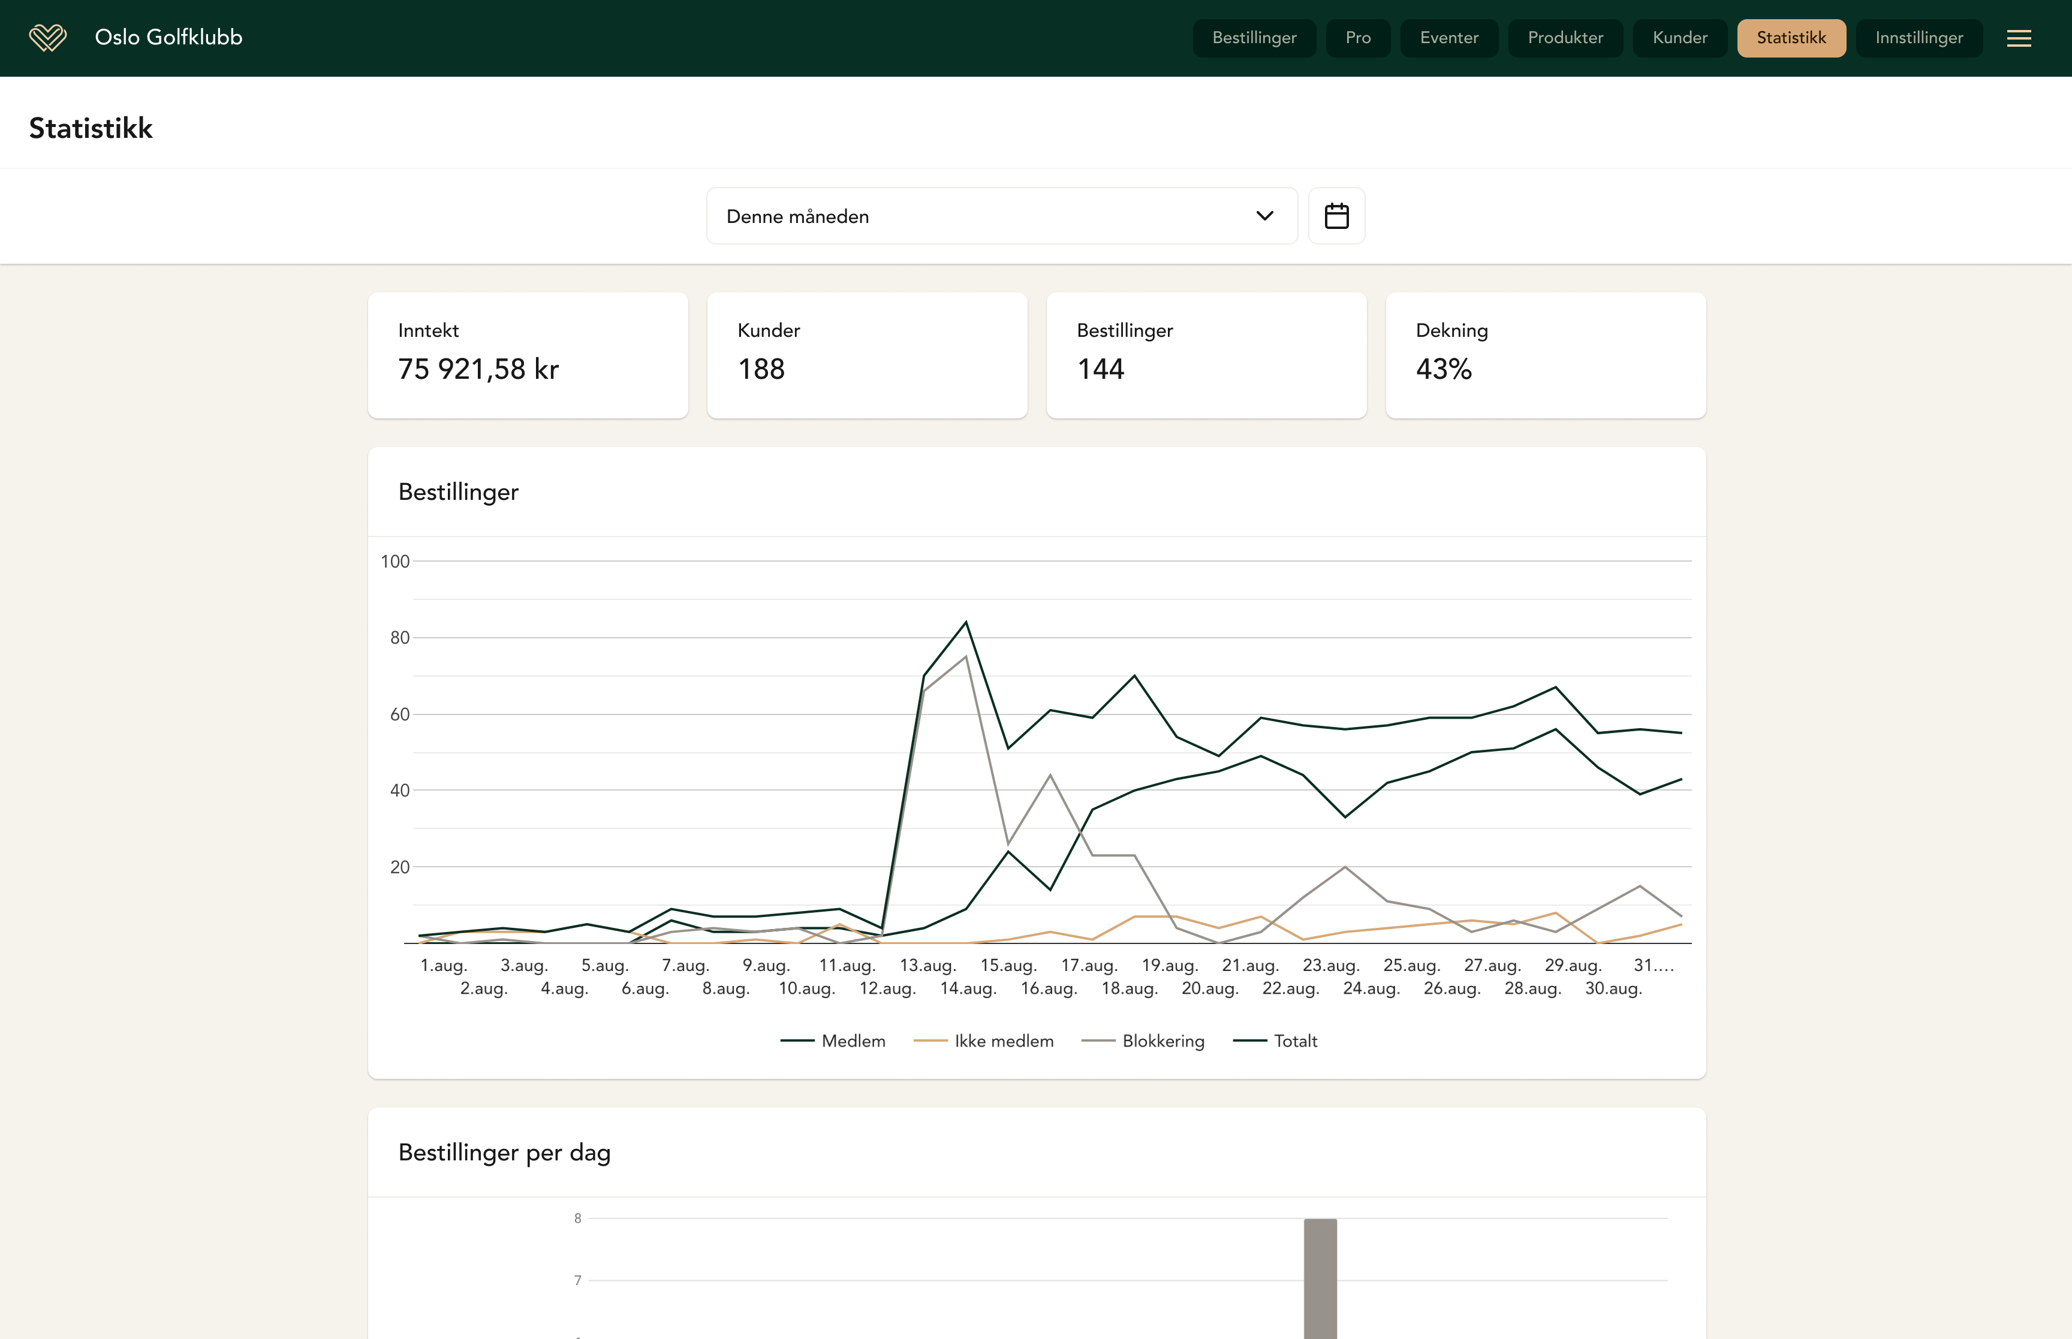Go to the Kunder nav tab
The width and height of the screenshot is (2072, 1339).
pyautogui.click(x=1679, y=38)
